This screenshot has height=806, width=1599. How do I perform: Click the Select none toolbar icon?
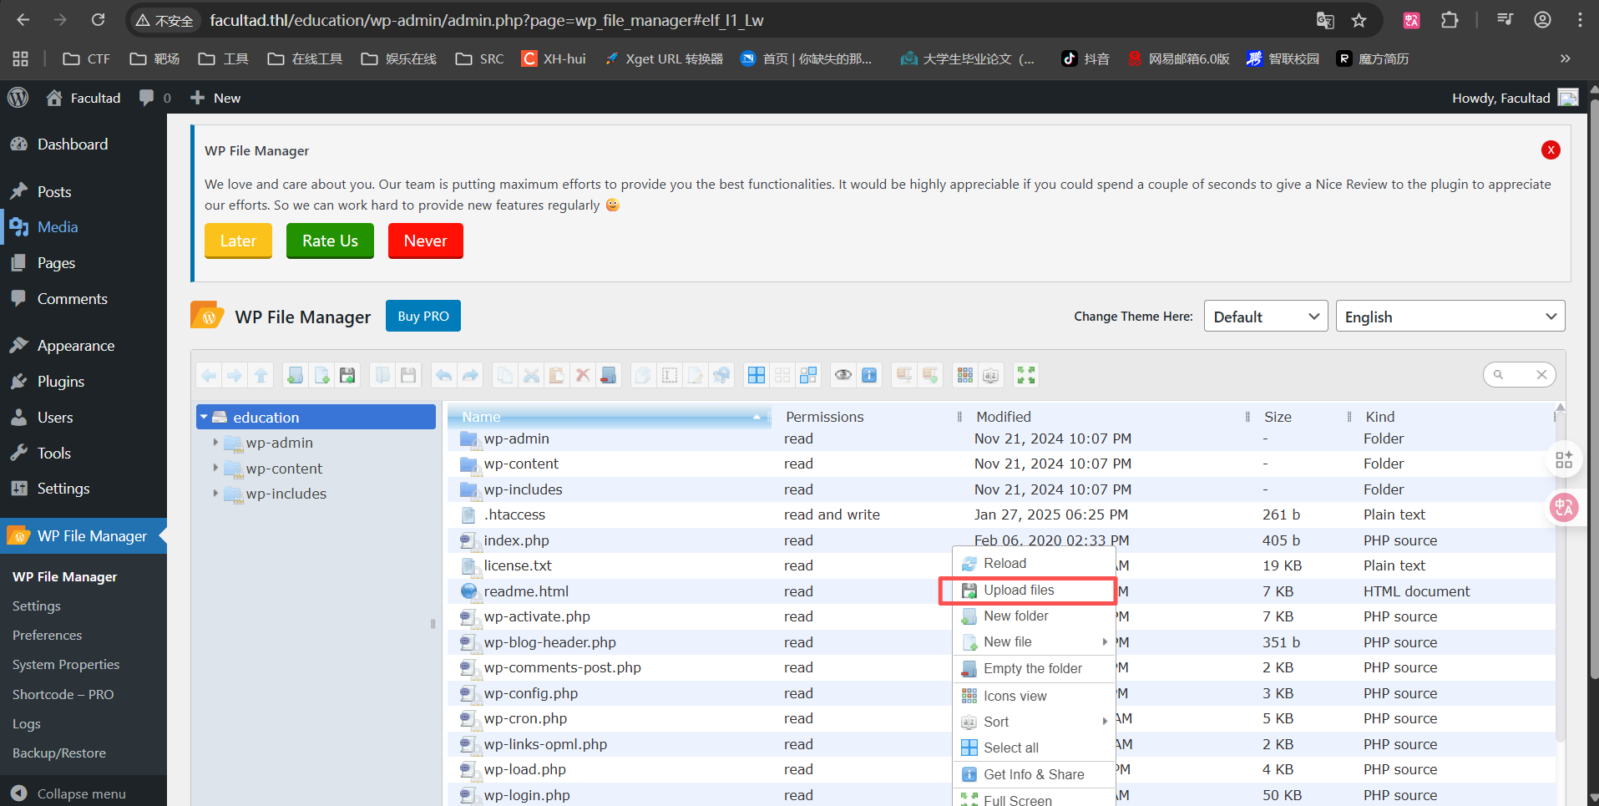click(782, 376)
